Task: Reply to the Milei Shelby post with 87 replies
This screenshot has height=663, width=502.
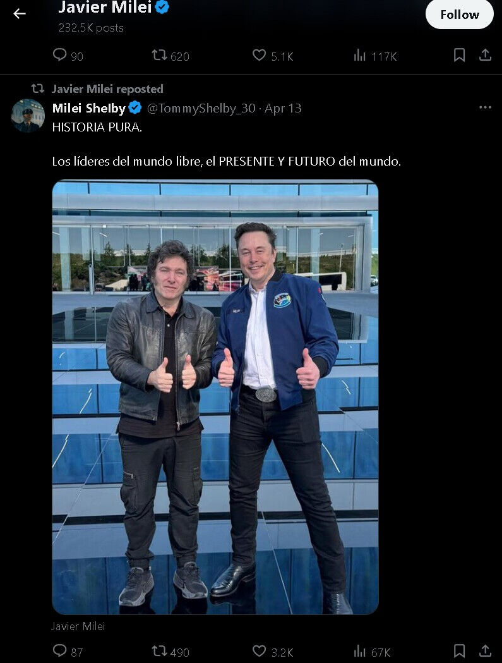Action: pos(68,651)
